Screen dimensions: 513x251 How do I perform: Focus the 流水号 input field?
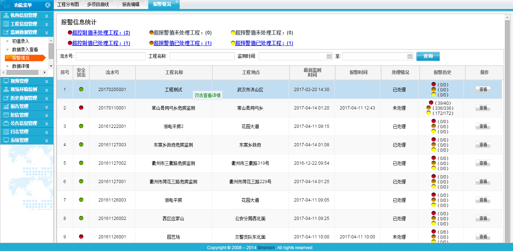click(111, 56)
